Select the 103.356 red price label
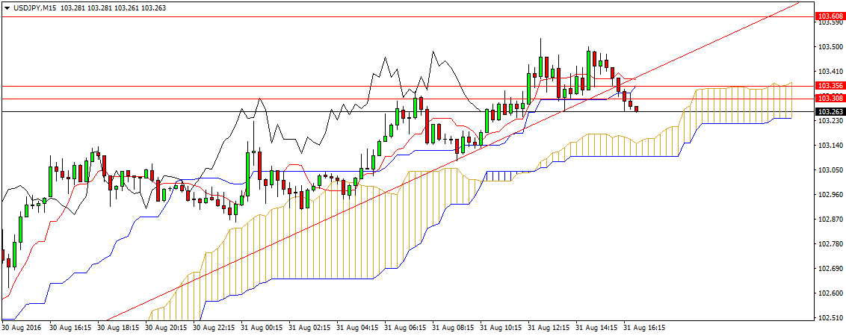846x336 pixels. 830,86
